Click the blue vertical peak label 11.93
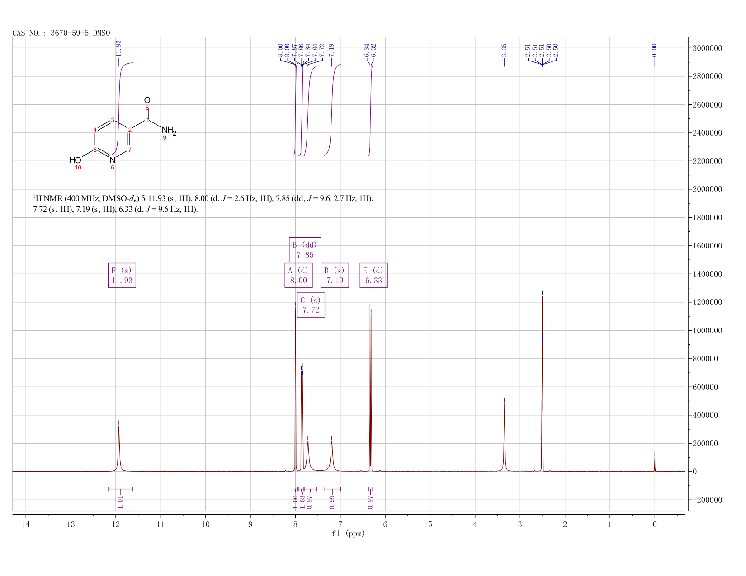746x576 pixels. coord(118,48)
